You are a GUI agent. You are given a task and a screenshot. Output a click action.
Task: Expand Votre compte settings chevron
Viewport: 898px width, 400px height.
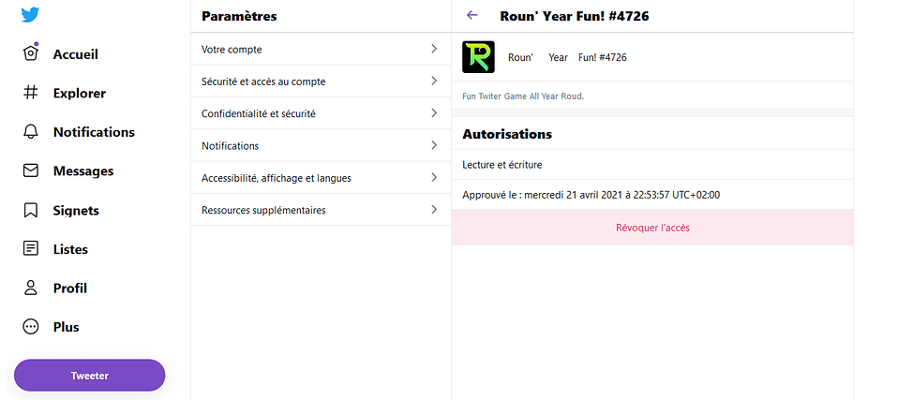(x=434, y=49)
